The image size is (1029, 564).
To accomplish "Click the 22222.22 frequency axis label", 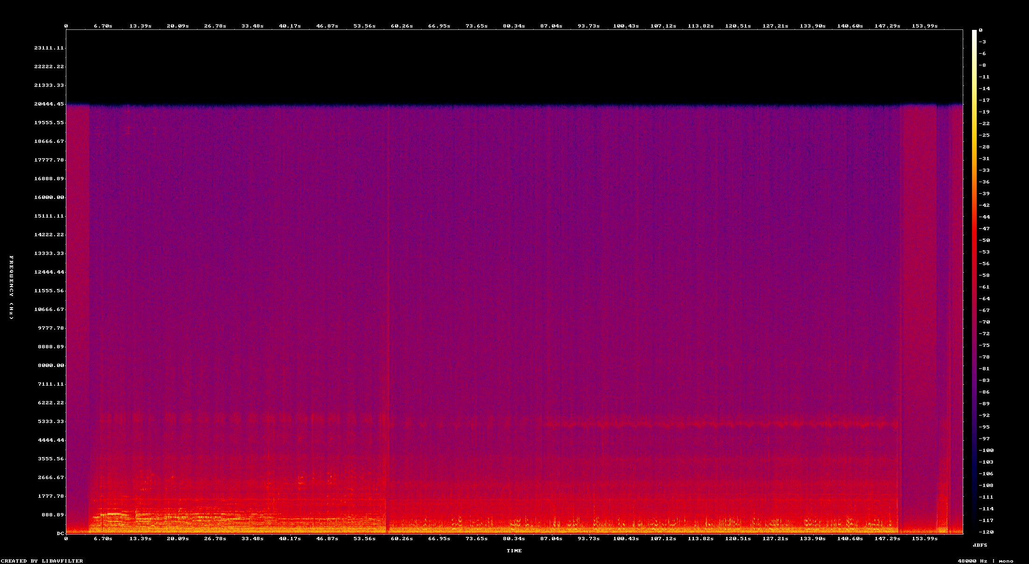I will pos(49,67).
